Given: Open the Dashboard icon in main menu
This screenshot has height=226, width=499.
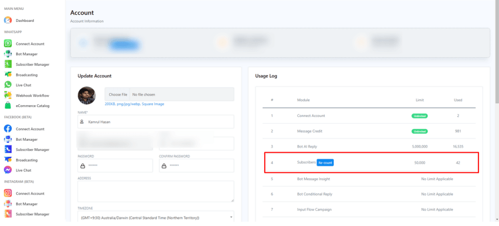Looking at the screenshot, I should pyautogui.click(x=8, y=20).
